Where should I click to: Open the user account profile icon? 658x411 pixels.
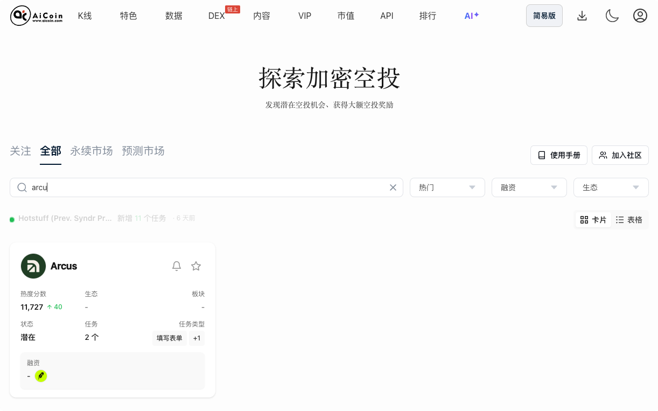click(x=640, y=16)
